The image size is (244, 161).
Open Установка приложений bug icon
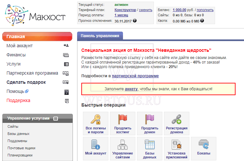177,144
